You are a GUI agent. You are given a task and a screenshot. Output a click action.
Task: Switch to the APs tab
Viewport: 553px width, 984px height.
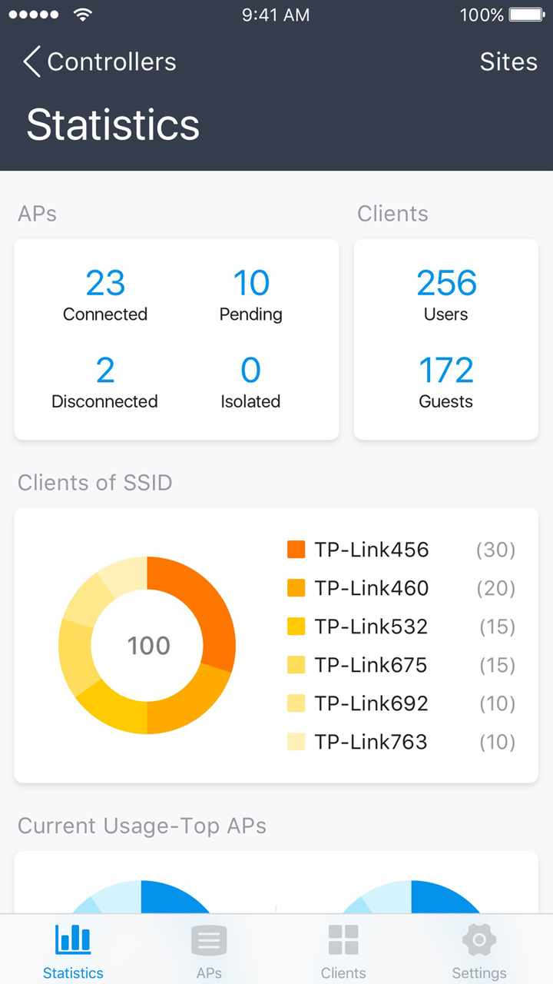point(209,952)
